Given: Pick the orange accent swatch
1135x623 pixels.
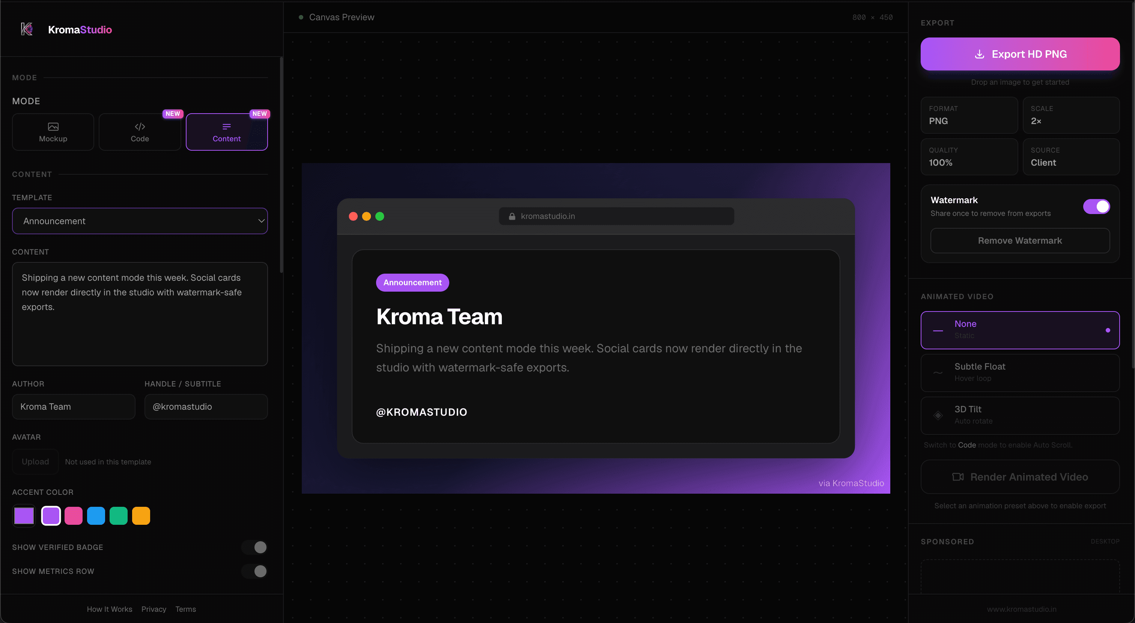Looking at the screenshot, I should click(x=141, y=516).
